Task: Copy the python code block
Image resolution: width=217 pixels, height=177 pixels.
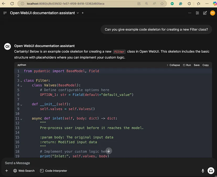Action: (x=205, y=65)
